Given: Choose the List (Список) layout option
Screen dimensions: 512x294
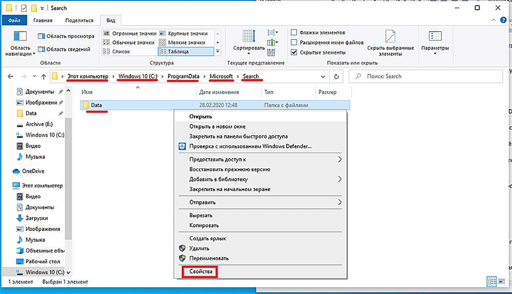Looking at the screenshot, I should click(x=121, y=51).
